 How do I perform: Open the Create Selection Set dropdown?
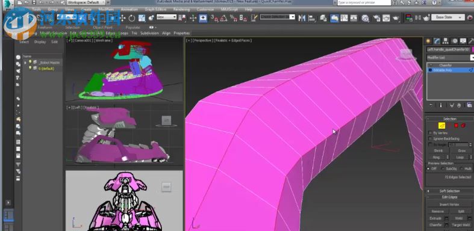point(277,17)
